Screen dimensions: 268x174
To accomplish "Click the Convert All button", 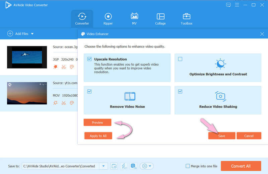I will click(x=241, y=166).
